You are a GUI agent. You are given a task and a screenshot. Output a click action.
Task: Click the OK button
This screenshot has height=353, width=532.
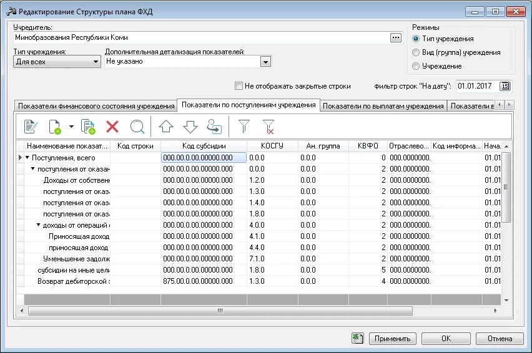(x=446, y=339)
